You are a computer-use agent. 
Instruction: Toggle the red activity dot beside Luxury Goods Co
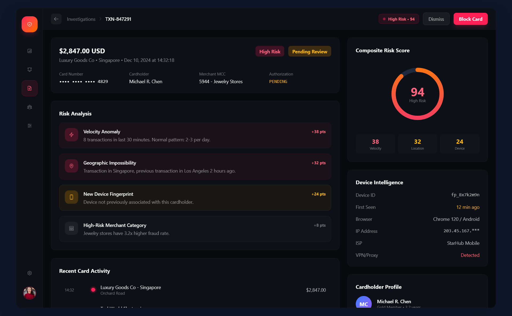[93, 290]
